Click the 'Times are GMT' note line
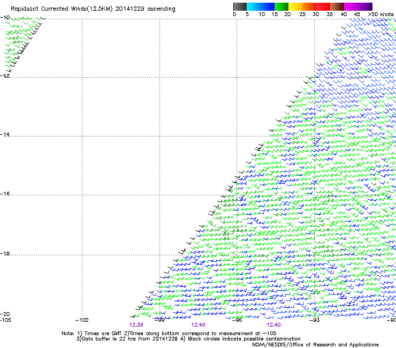The height and width of the screenshot is (348, 396). pos(169,334)
